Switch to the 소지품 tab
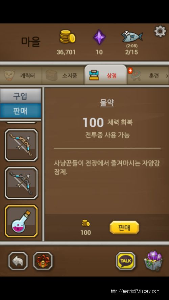Viewport: 169px width, 300px height. click(x=63, y=76)
